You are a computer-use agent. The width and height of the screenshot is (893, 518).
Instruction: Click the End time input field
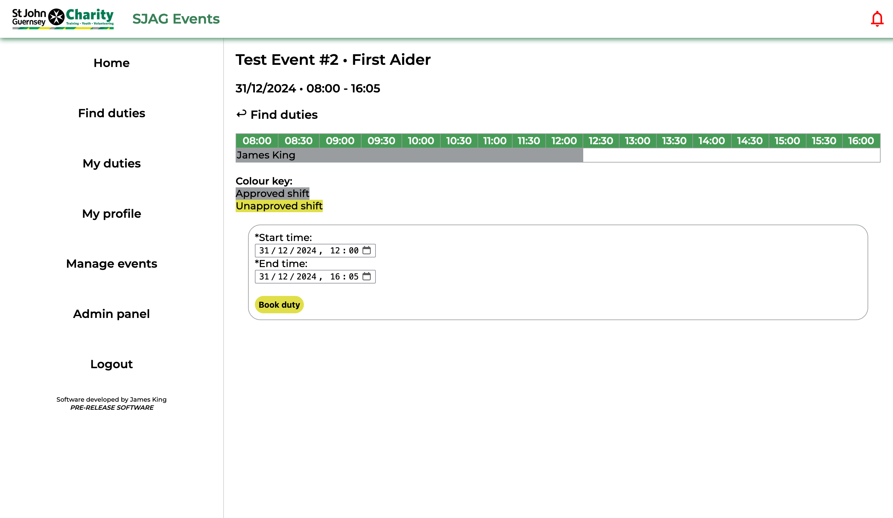pos(308,277)
